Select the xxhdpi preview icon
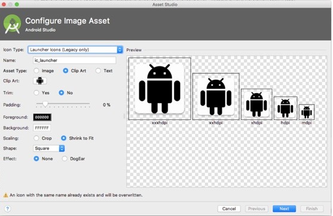333x216 pixels. [x=216, y=97]
